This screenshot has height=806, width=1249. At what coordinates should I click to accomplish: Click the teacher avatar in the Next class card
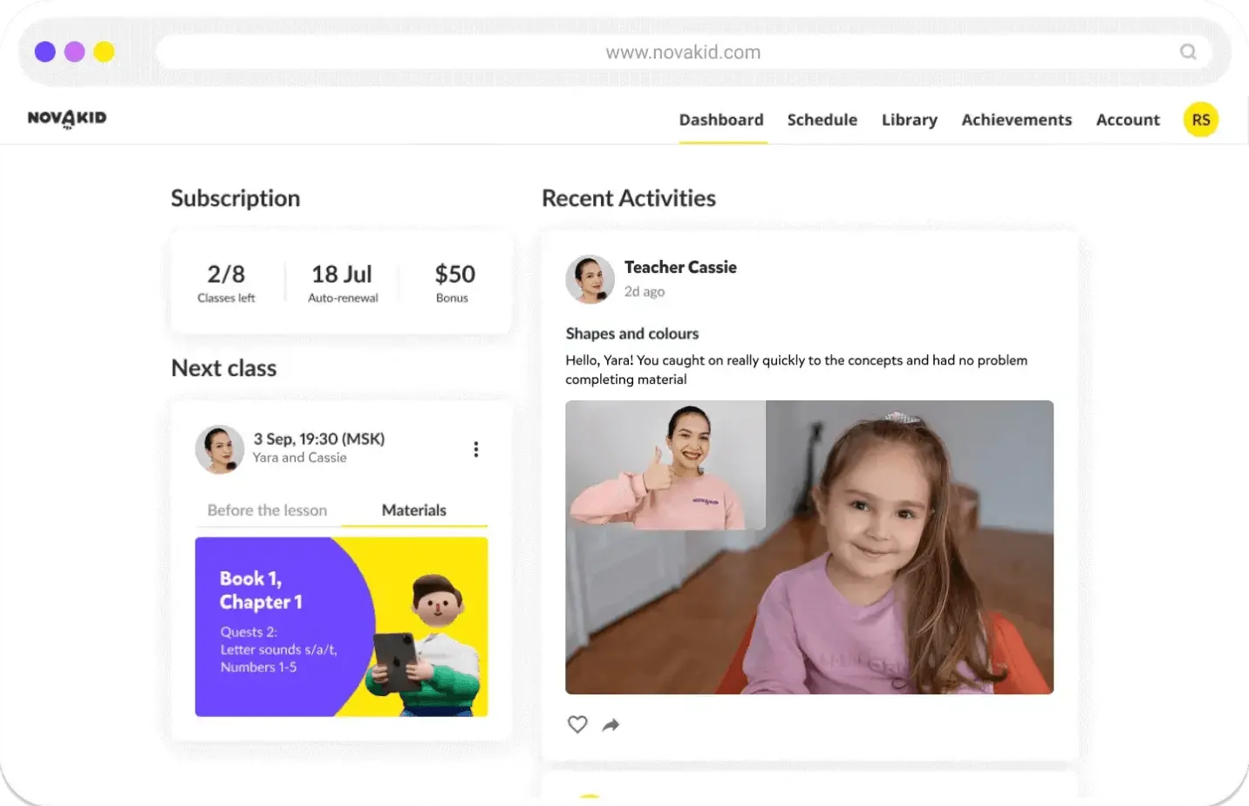coord(220,448)
